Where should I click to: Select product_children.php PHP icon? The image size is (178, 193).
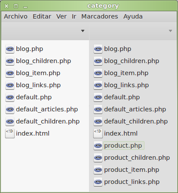point(98,158)
